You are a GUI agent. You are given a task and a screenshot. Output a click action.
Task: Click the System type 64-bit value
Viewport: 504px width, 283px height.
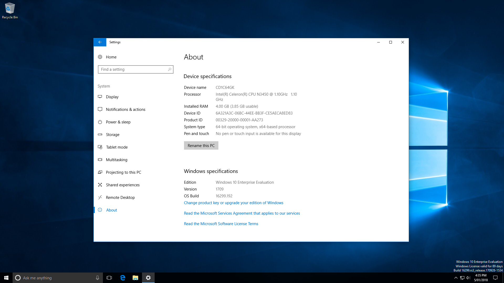click(255, 127)
